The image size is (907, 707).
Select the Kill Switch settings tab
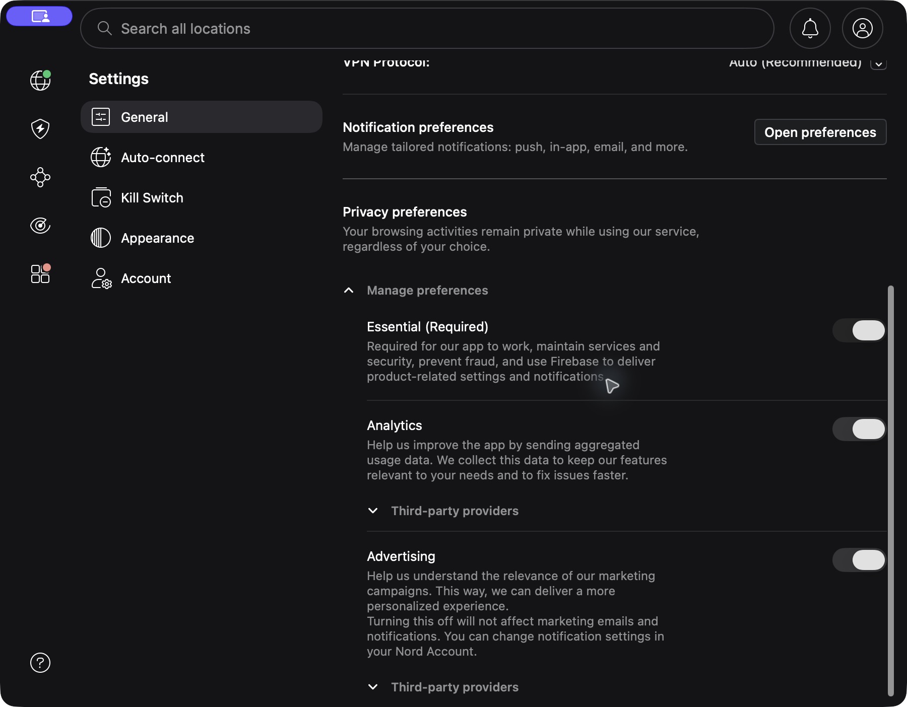[x=202, y=197]
